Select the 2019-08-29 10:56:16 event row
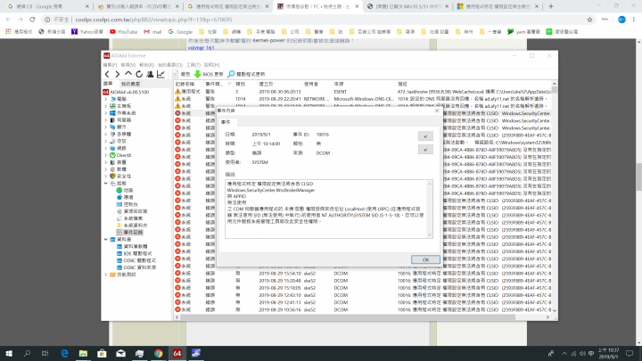Image resolution: width=642 pixels, height=361 pixels. coord(363,310)
